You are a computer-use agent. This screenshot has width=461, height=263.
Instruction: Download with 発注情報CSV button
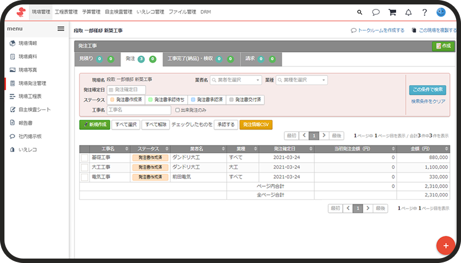point(256,125)
